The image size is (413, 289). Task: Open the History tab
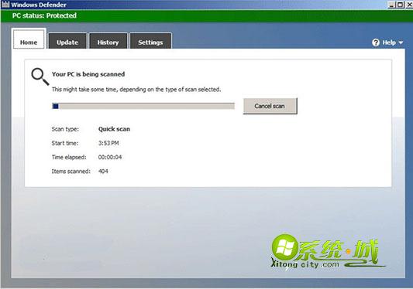[x=108, y=41]
